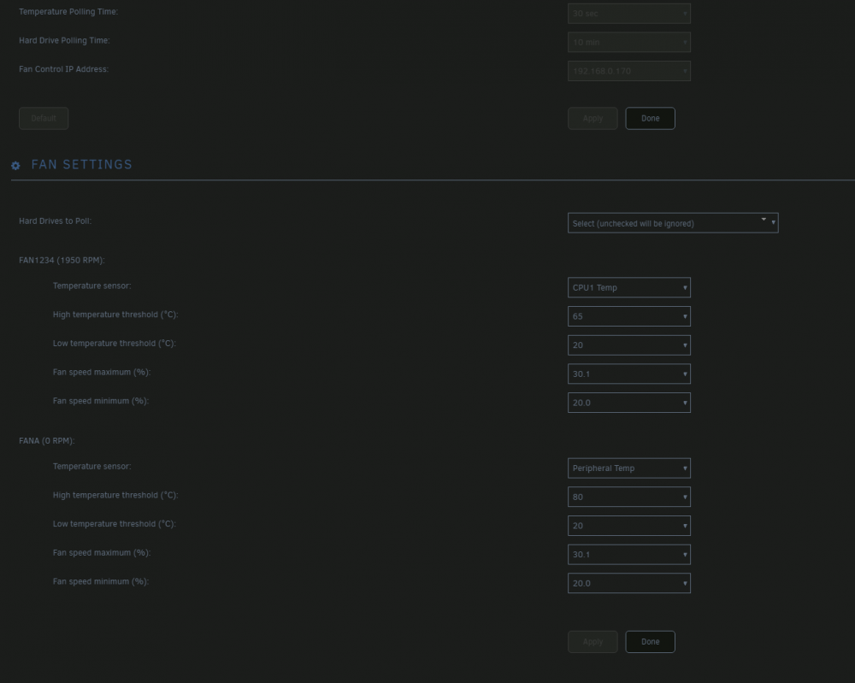Open FANA fan speed maximum dropdown
Image resolution: width=855 pixels, height=683 pixels.
(x=628, y=555)
